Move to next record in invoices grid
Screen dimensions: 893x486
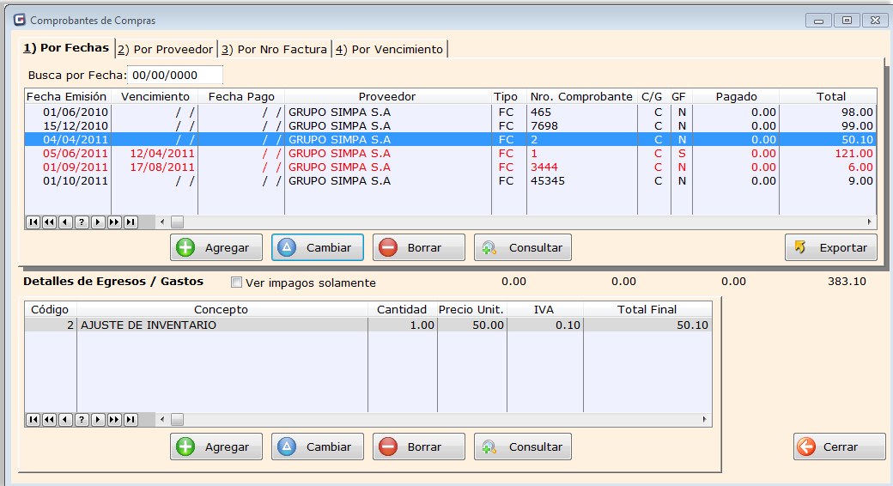(x=98, y=222)
